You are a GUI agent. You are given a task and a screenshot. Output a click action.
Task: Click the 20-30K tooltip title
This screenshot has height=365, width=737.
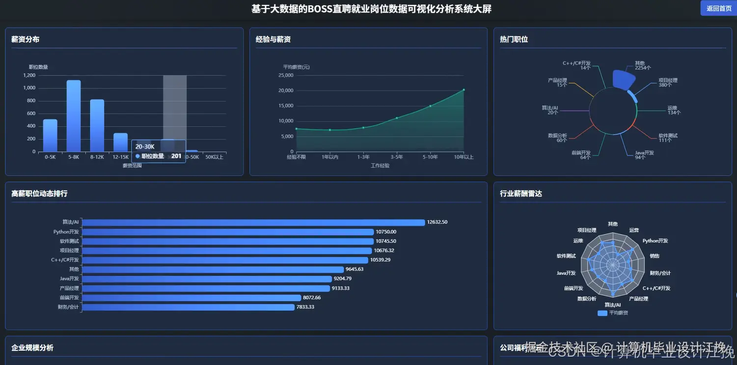145,147
